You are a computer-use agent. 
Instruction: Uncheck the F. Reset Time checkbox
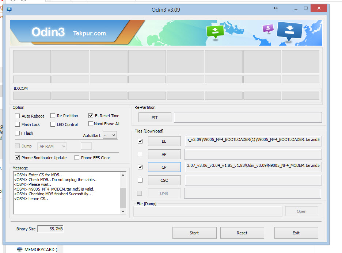pos(91,115)
